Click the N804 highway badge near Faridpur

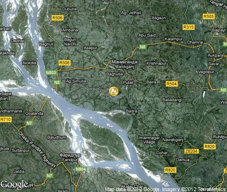tap(81, 169)
